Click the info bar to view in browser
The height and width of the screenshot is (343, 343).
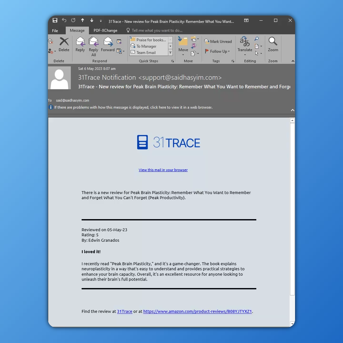click(133, 107)
